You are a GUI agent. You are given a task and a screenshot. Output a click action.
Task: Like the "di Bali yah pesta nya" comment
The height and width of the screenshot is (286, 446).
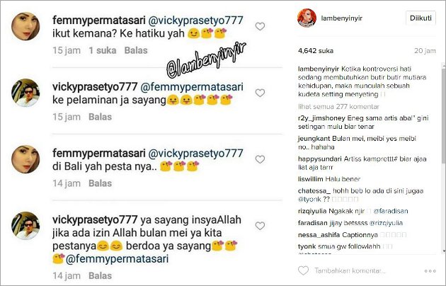[x=260, y=159]
